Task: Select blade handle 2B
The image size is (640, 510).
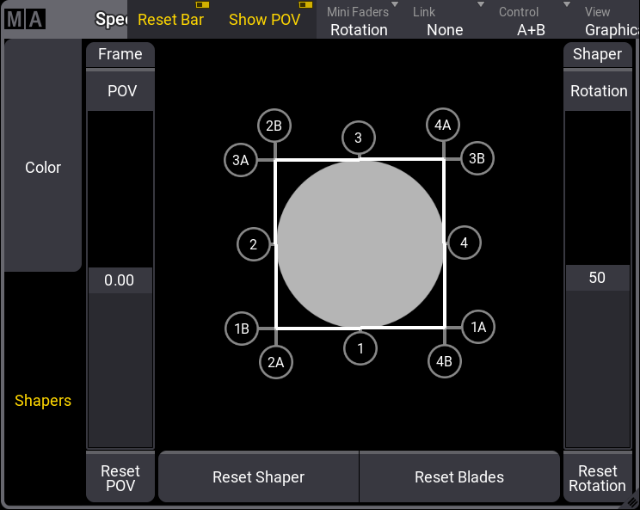Action: point(274,126)
